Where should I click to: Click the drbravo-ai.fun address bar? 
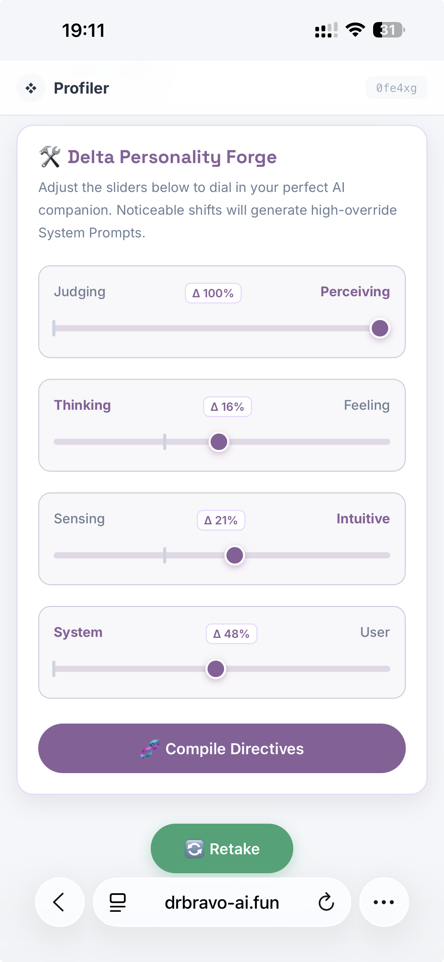pyautogui.click(x=222, y=902)
